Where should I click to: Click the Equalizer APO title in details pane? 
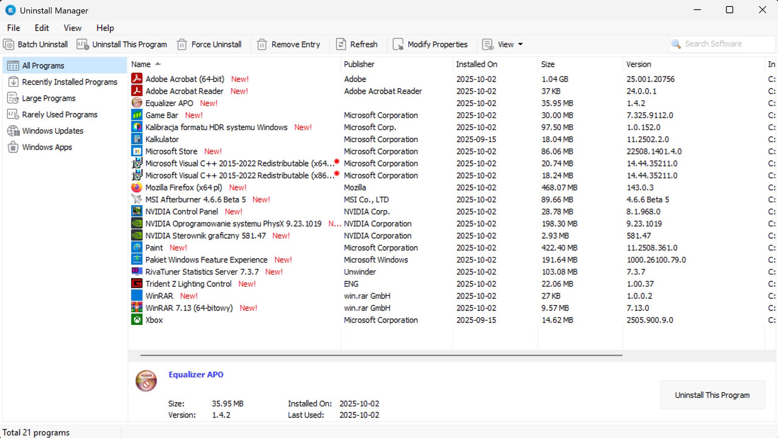tap(196, 375)
